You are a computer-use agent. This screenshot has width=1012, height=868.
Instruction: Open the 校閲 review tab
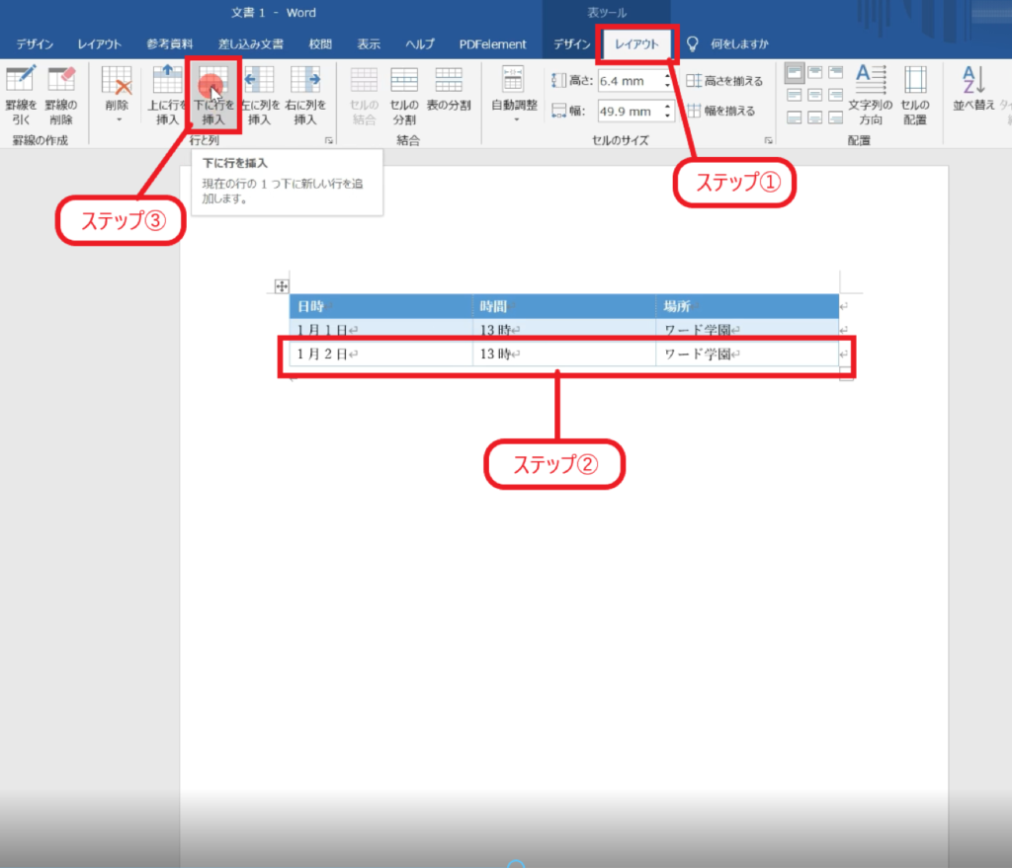pyautogui.click(x=319, y=44)
